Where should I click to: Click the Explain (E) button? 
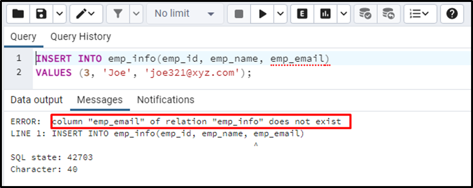(302, 14)
